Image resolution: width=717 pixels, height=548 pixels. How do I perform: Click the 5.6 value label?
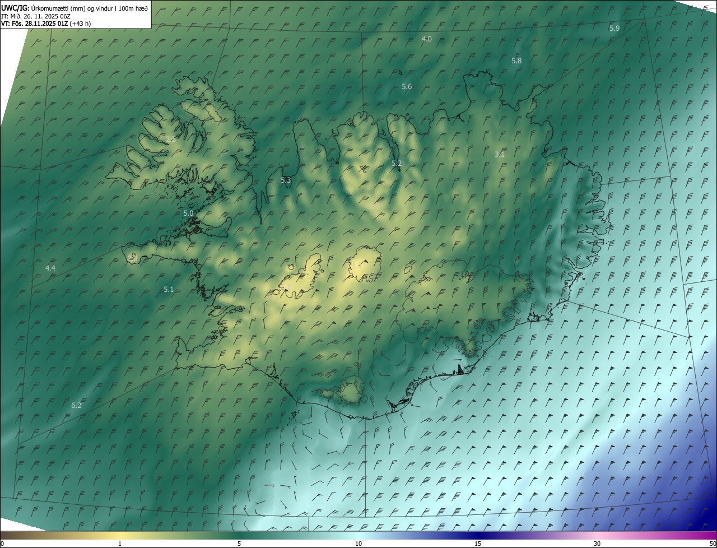point(407,86)
